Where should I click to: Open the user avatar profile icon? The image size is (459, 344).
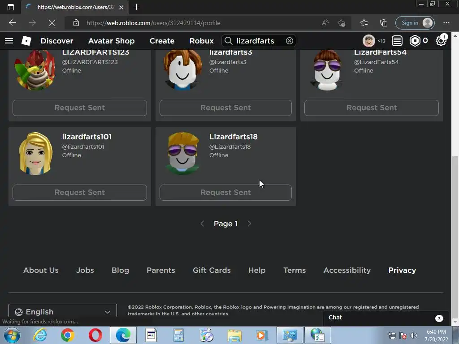368,41
